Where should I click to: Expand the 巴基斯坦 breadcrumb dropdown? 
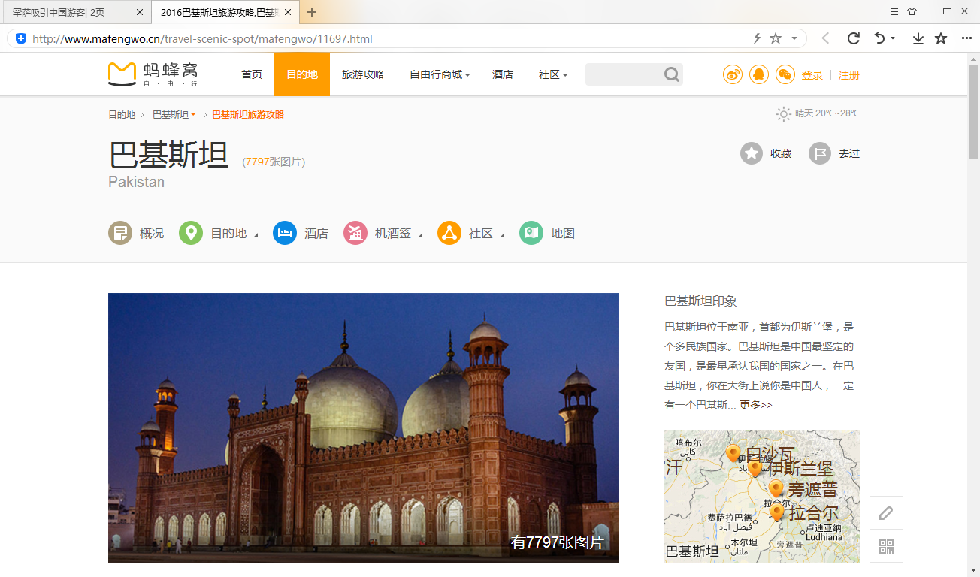[x=193, y=115]
